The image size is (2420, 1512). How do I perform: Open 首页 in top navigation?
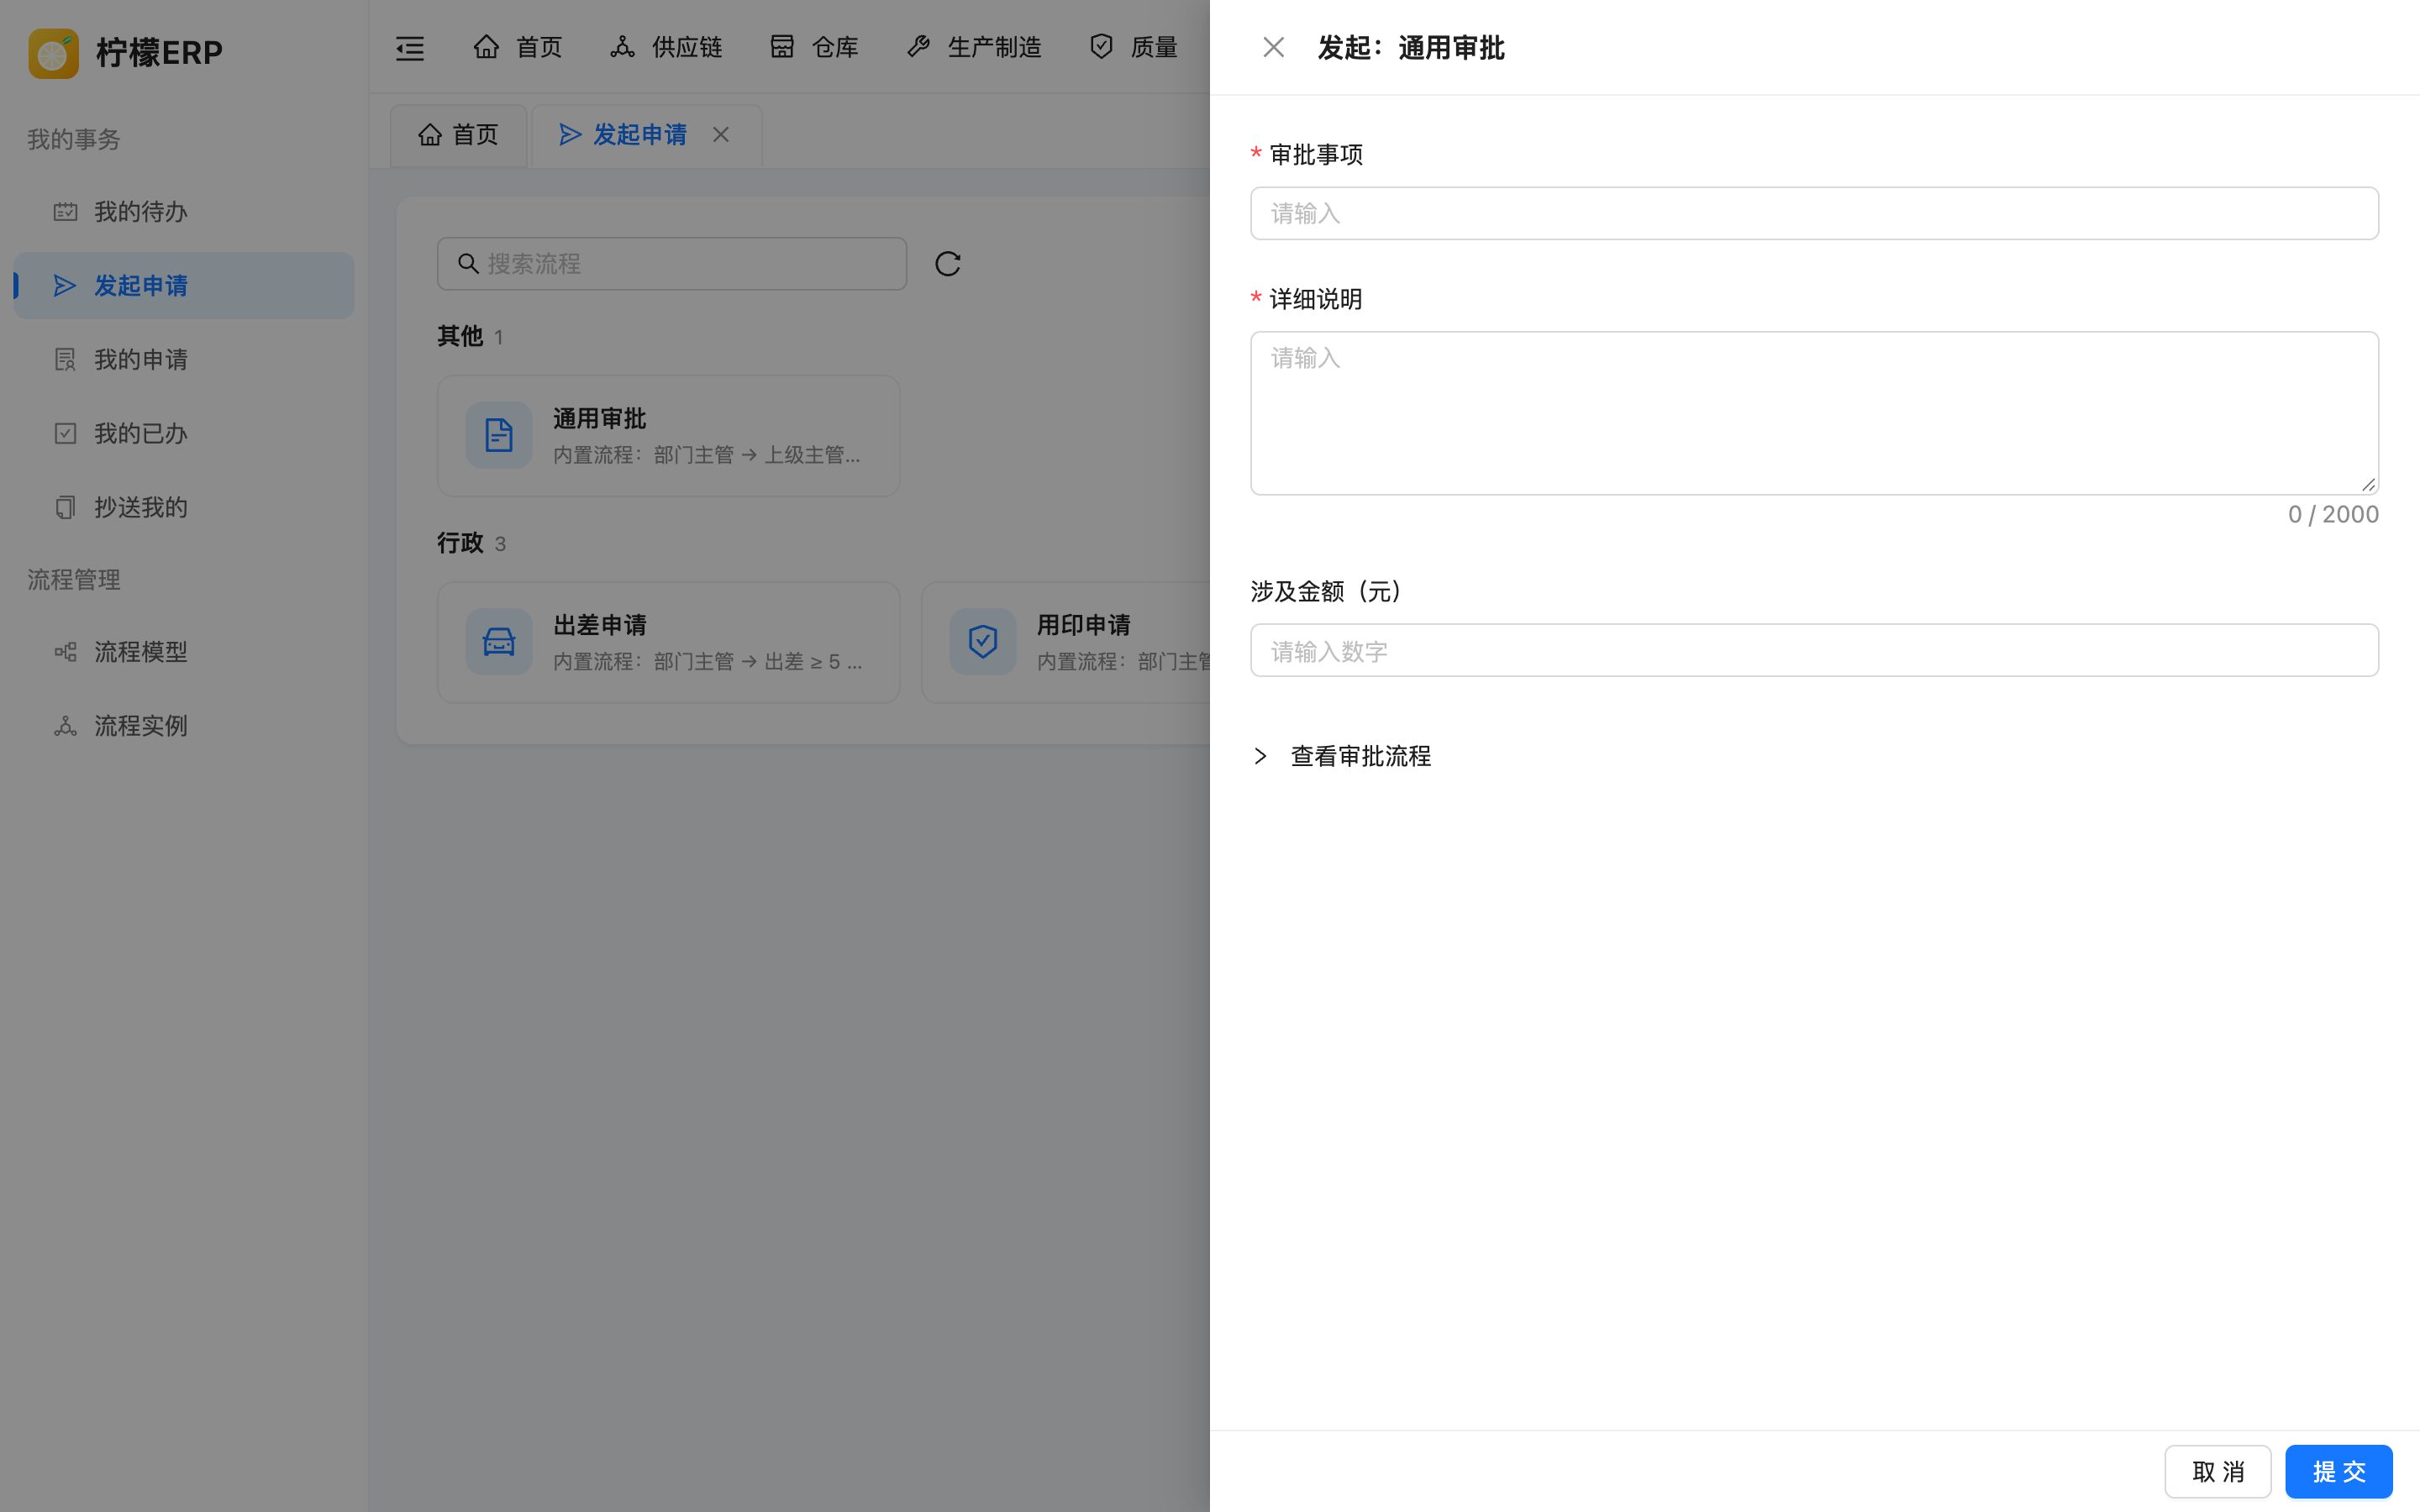click(518, 47)
